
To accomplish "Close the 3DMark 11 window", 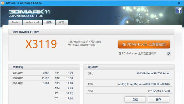I will 179,3.
